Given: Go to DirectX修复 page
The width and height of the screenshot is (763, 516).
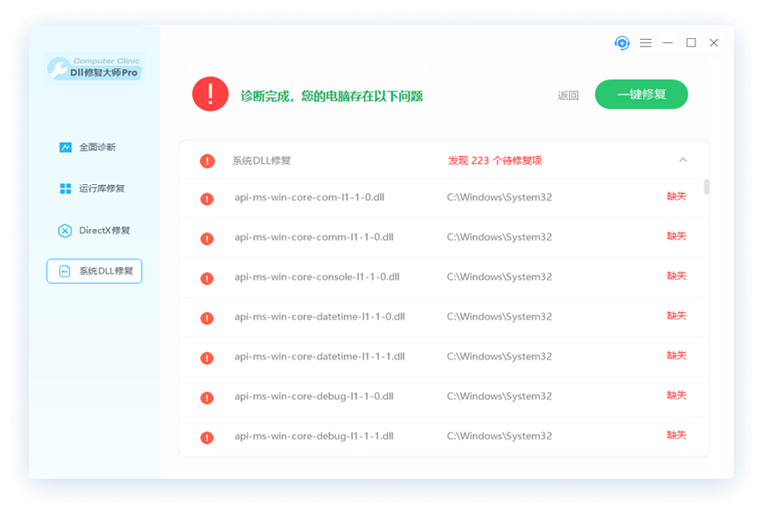Looking at the screenshot, I should (104, 230).
